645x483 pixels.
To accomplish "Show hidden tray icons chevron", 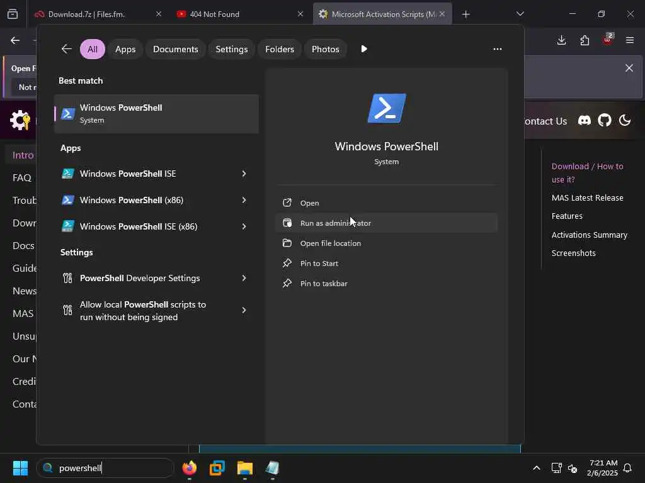I will [537, 468].
